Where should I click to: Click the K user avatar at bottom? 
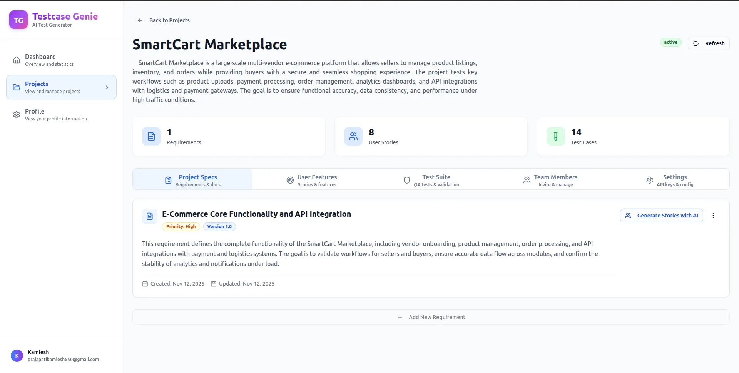coord(17,356)
